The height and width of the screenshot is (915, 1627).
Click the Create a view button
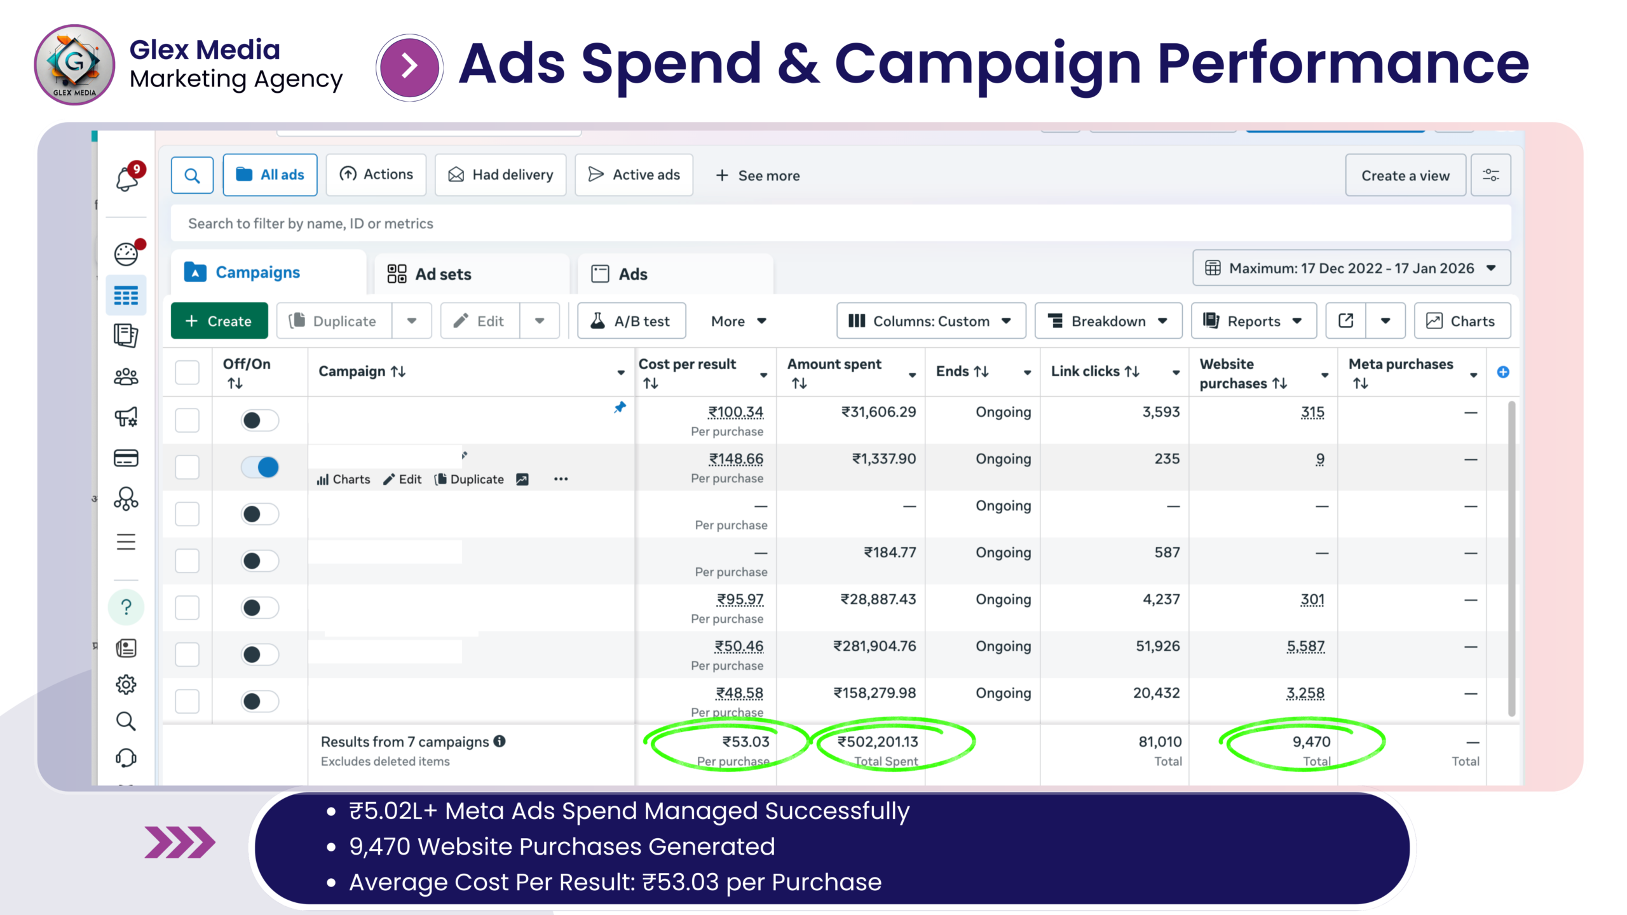[1405, 175]
